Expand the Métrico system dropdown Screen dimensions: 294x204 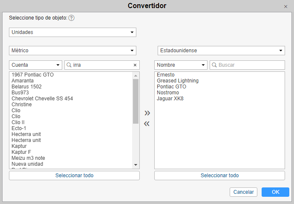point(72,51)
